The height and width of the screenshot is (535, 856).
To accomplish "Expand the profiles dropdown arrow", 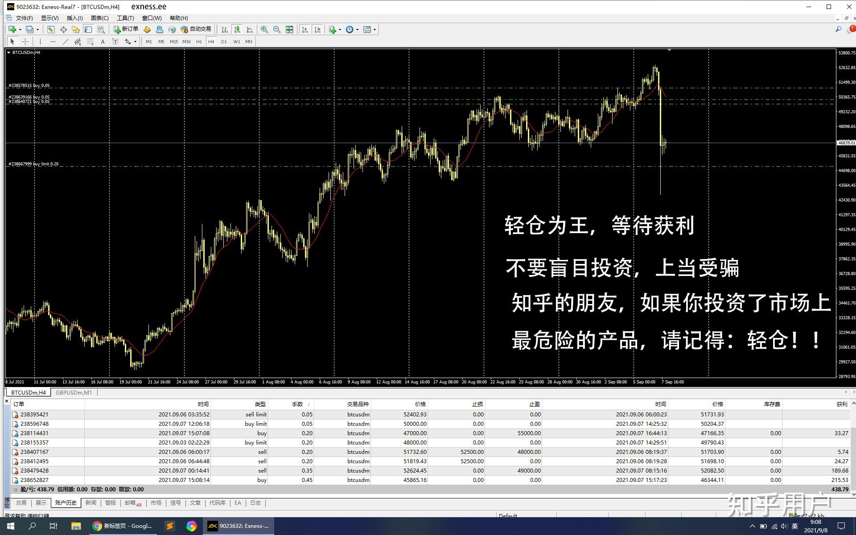I will tap(37, 29).
